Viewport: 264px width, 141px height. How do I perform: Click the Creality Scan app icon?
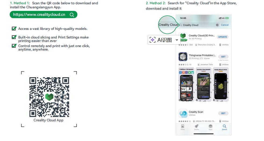pos(183,113)
